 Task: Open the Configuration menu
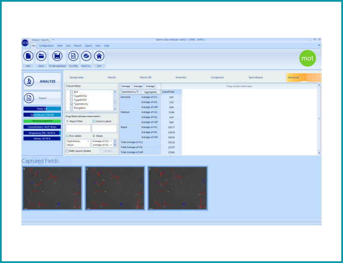pos(46,46)
